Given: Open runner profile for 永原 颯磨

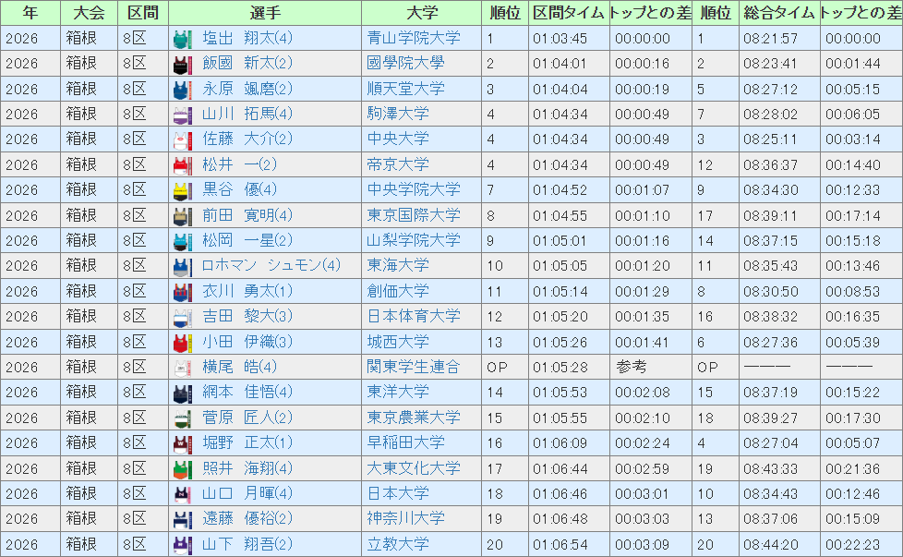Looking at the screenshot, I should pos(247,90).
